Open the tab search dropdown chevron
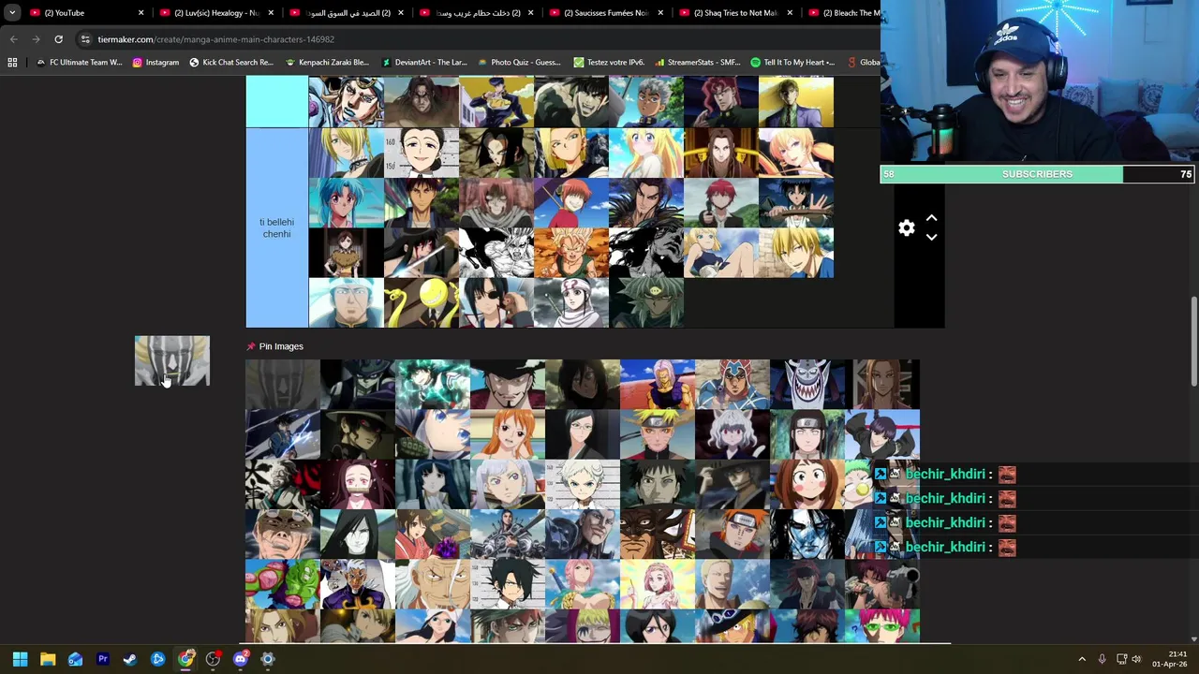This screenshot has width=1199, height=674. [12, 12]
